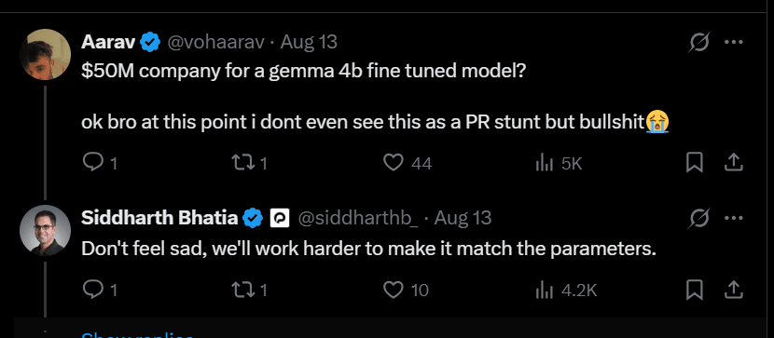Bookmark Siddharth Bhatia's reply
The height and width of the screenshot is (338, 774).
point(695,291)
